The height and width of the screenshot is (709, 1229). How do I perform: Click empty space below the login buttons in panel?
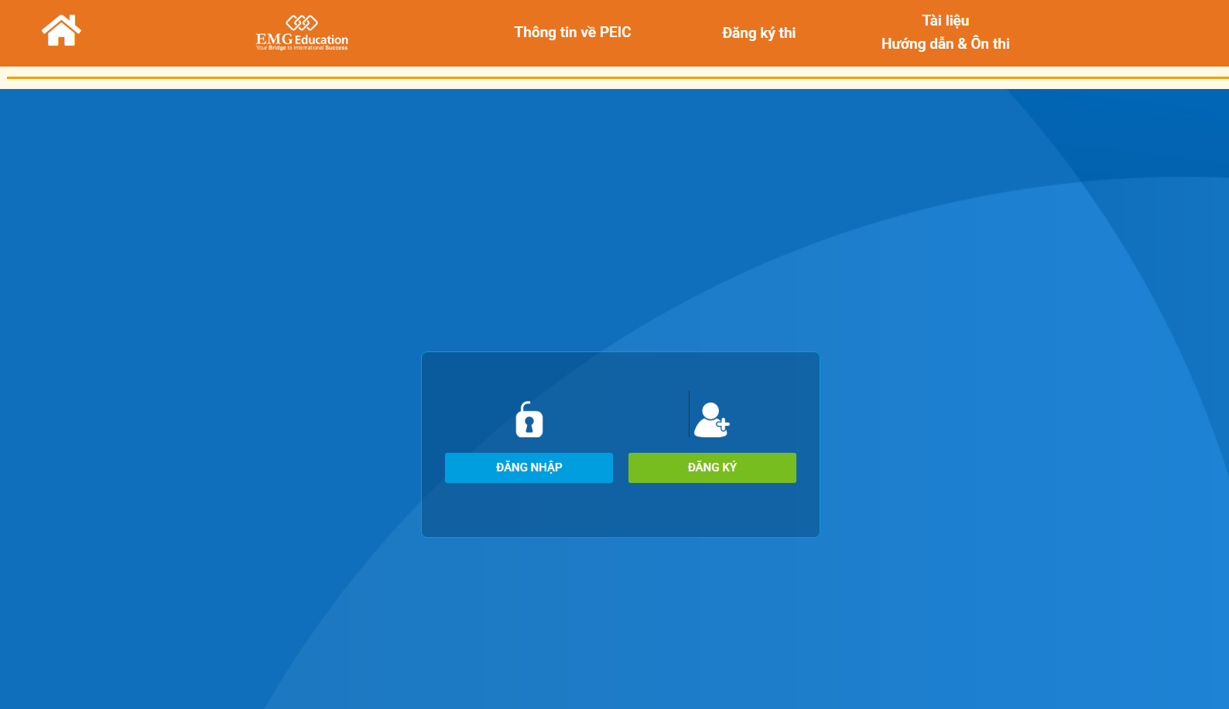620,509
